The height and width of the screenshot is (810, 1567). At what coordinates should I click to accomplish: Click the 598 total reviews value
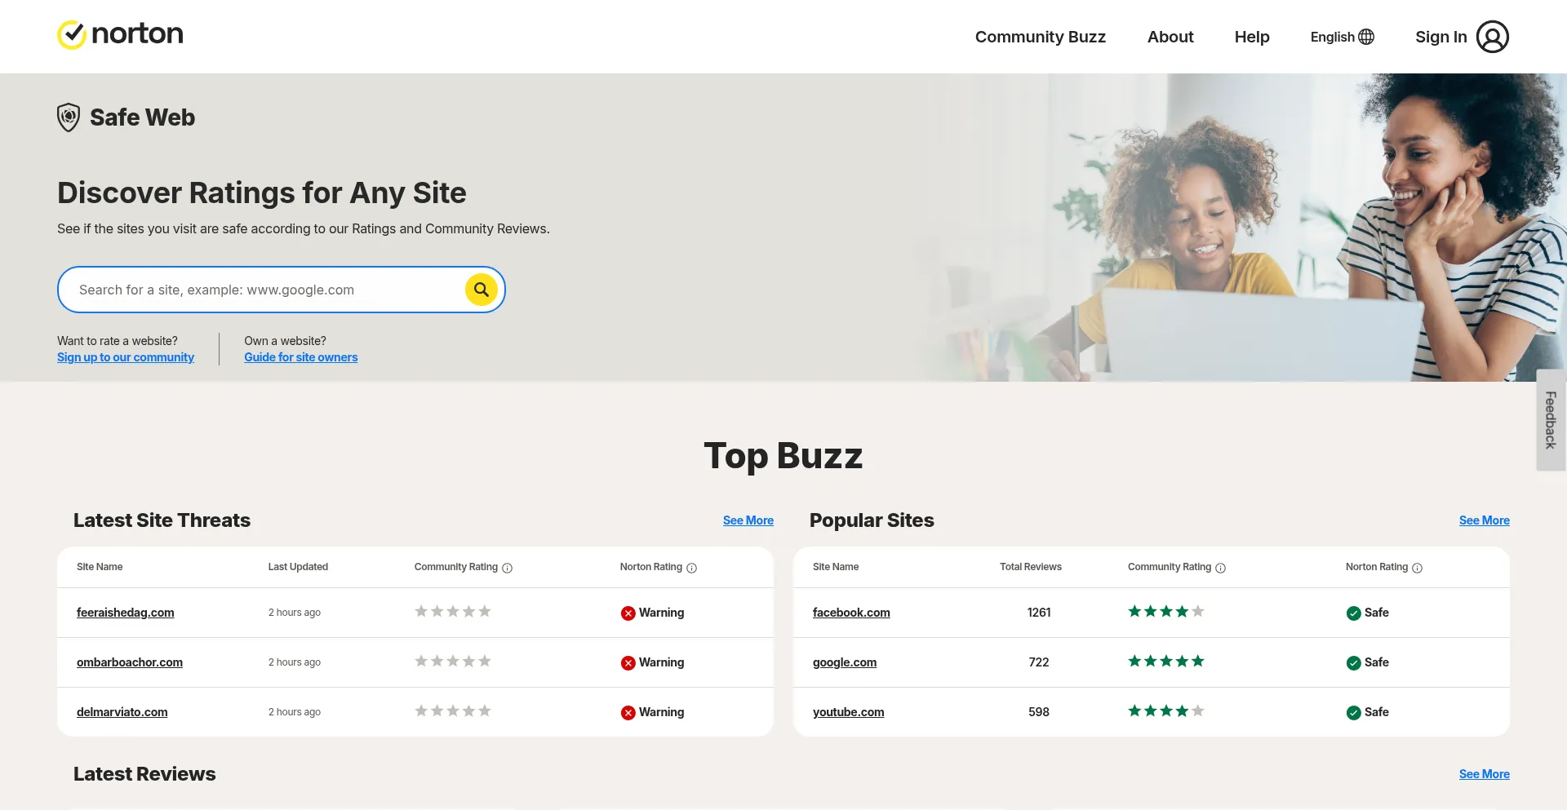(1039, 712)
